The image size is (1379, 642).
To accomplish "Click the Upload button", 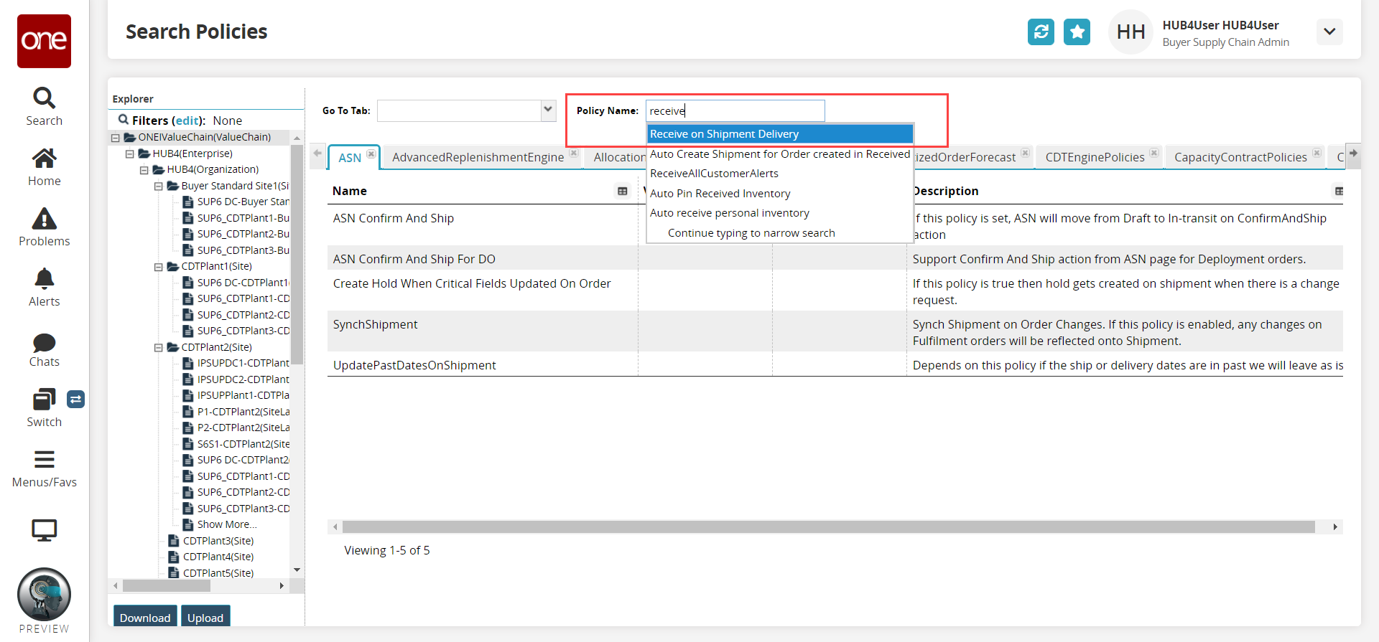I will [x=205, y=618].
